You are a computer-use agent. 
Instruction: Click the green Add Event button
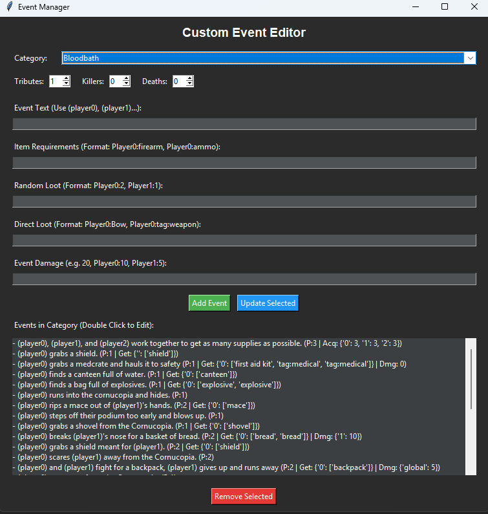click(x=209, y=303)
